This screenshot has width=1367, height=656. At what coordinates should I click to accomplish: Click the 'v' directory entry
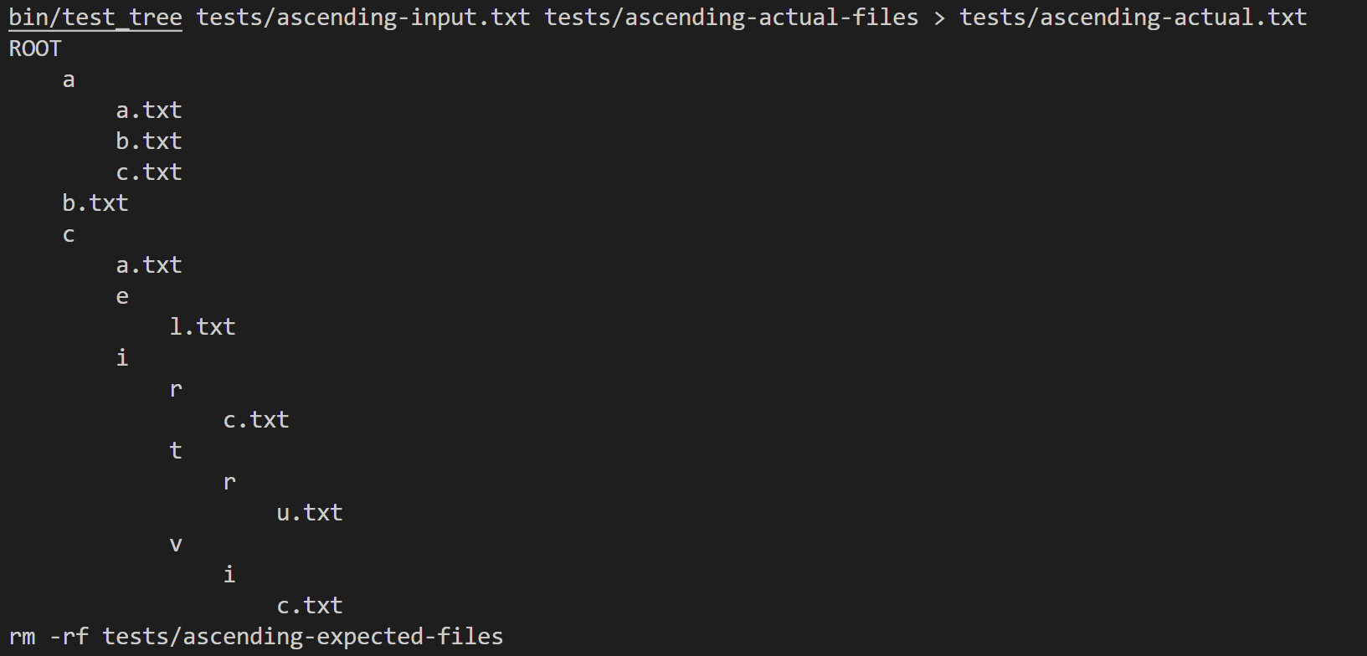(x=176, y=545)
